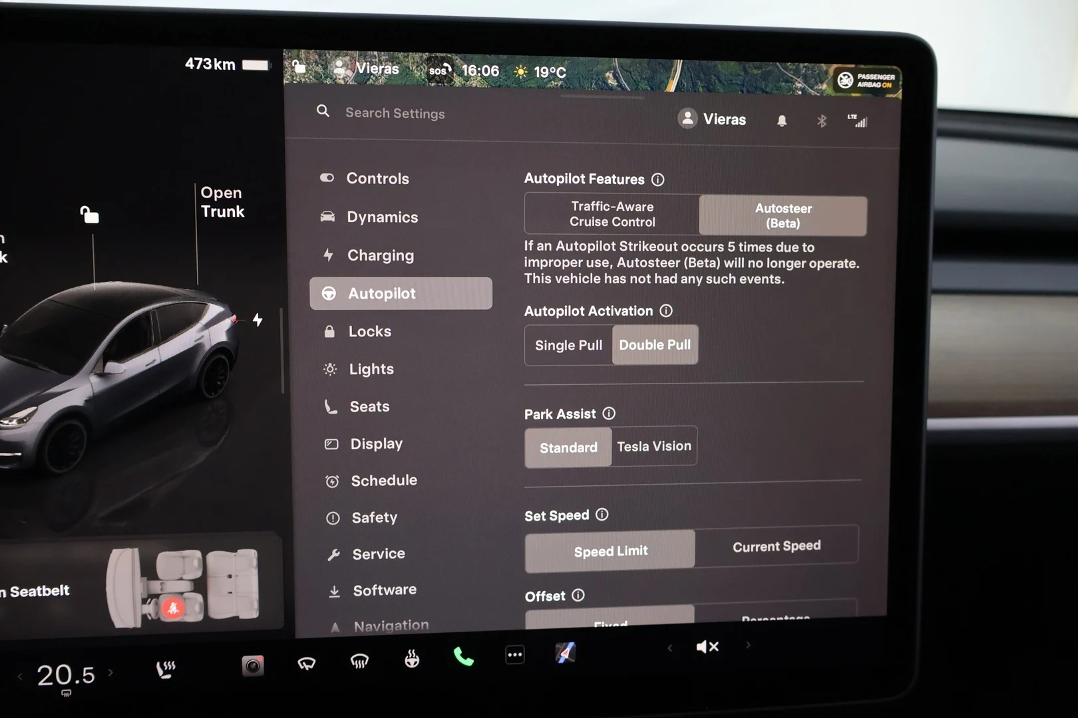Open the Navigation settings menu
The height and width of the screenshot is (718, 1078).
379,626
